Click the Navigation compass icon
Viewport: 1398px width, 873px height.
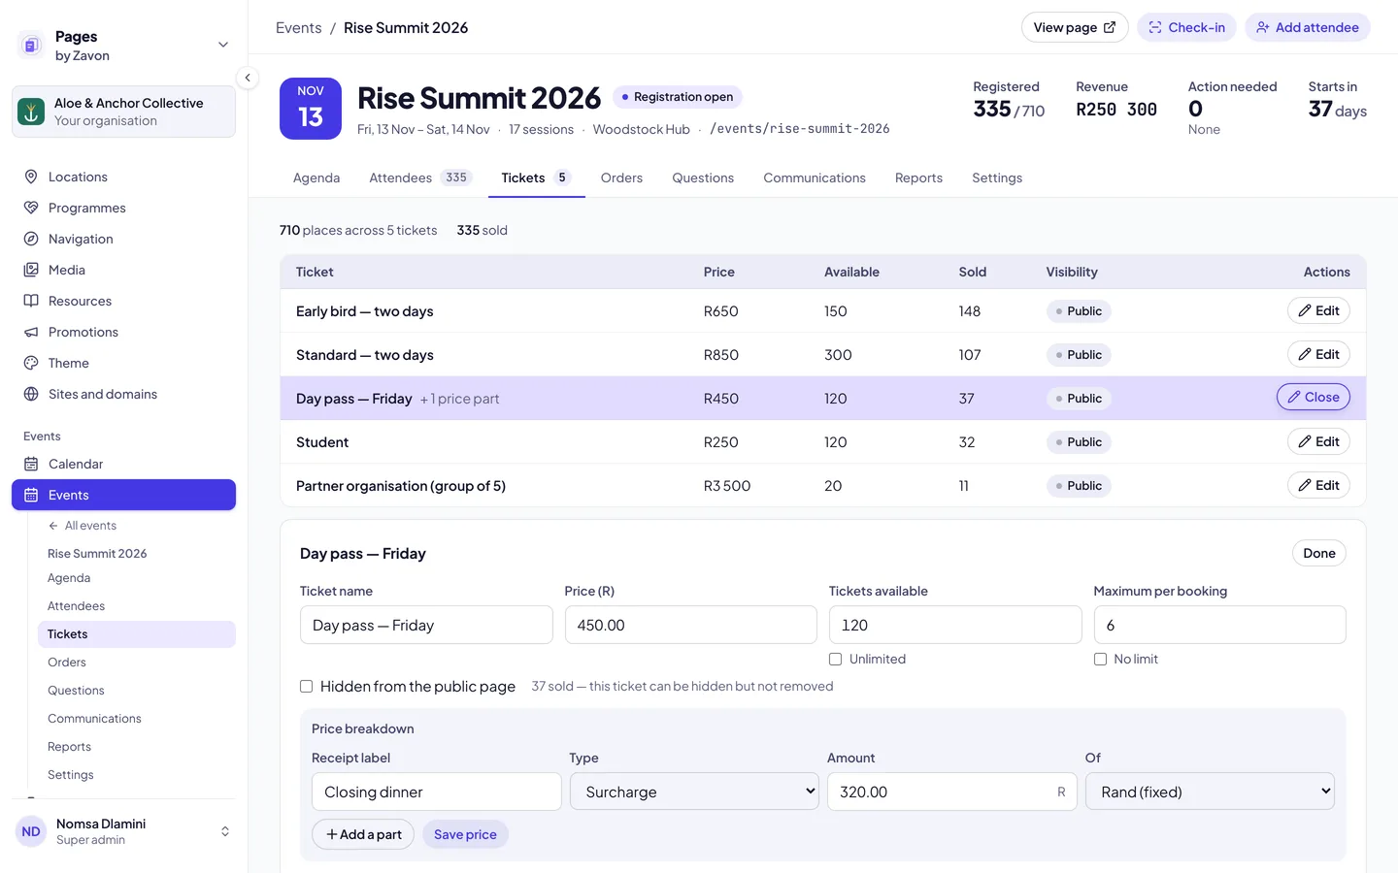click(31, 239)
